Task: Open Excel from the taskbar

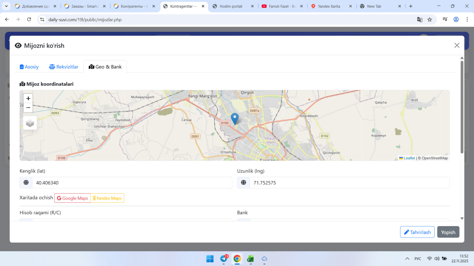Action: (x=250, y=259)
